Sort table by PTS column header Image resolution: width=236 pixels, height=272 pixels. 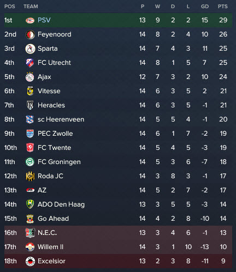pyautogui.click(x=223, y=7)
